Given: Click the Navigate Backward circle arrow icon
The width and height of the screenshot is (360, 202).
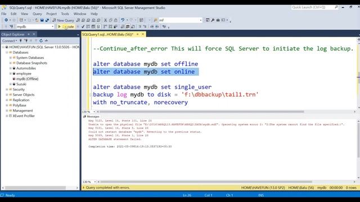Looking at the screenshot, I should pyautogui.click(x=6, y=20).
